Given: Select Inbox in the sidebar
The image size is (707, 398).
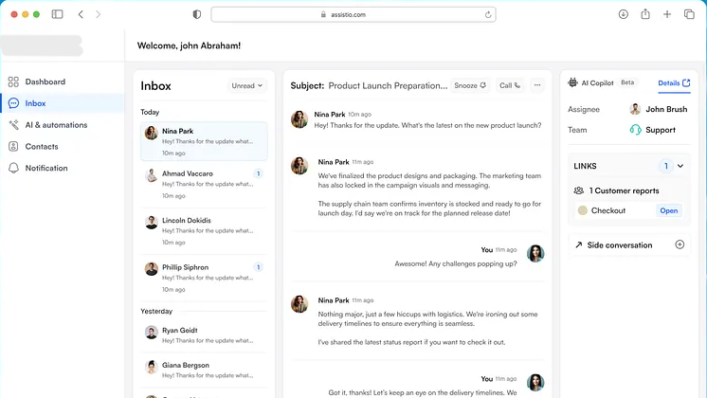Looking at the screenshot, I should click(62, 103).
